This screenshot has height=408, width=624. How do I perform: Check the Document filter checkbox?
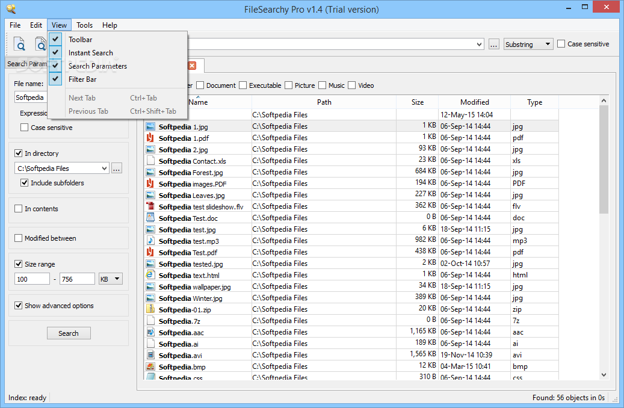click(200, 85)
